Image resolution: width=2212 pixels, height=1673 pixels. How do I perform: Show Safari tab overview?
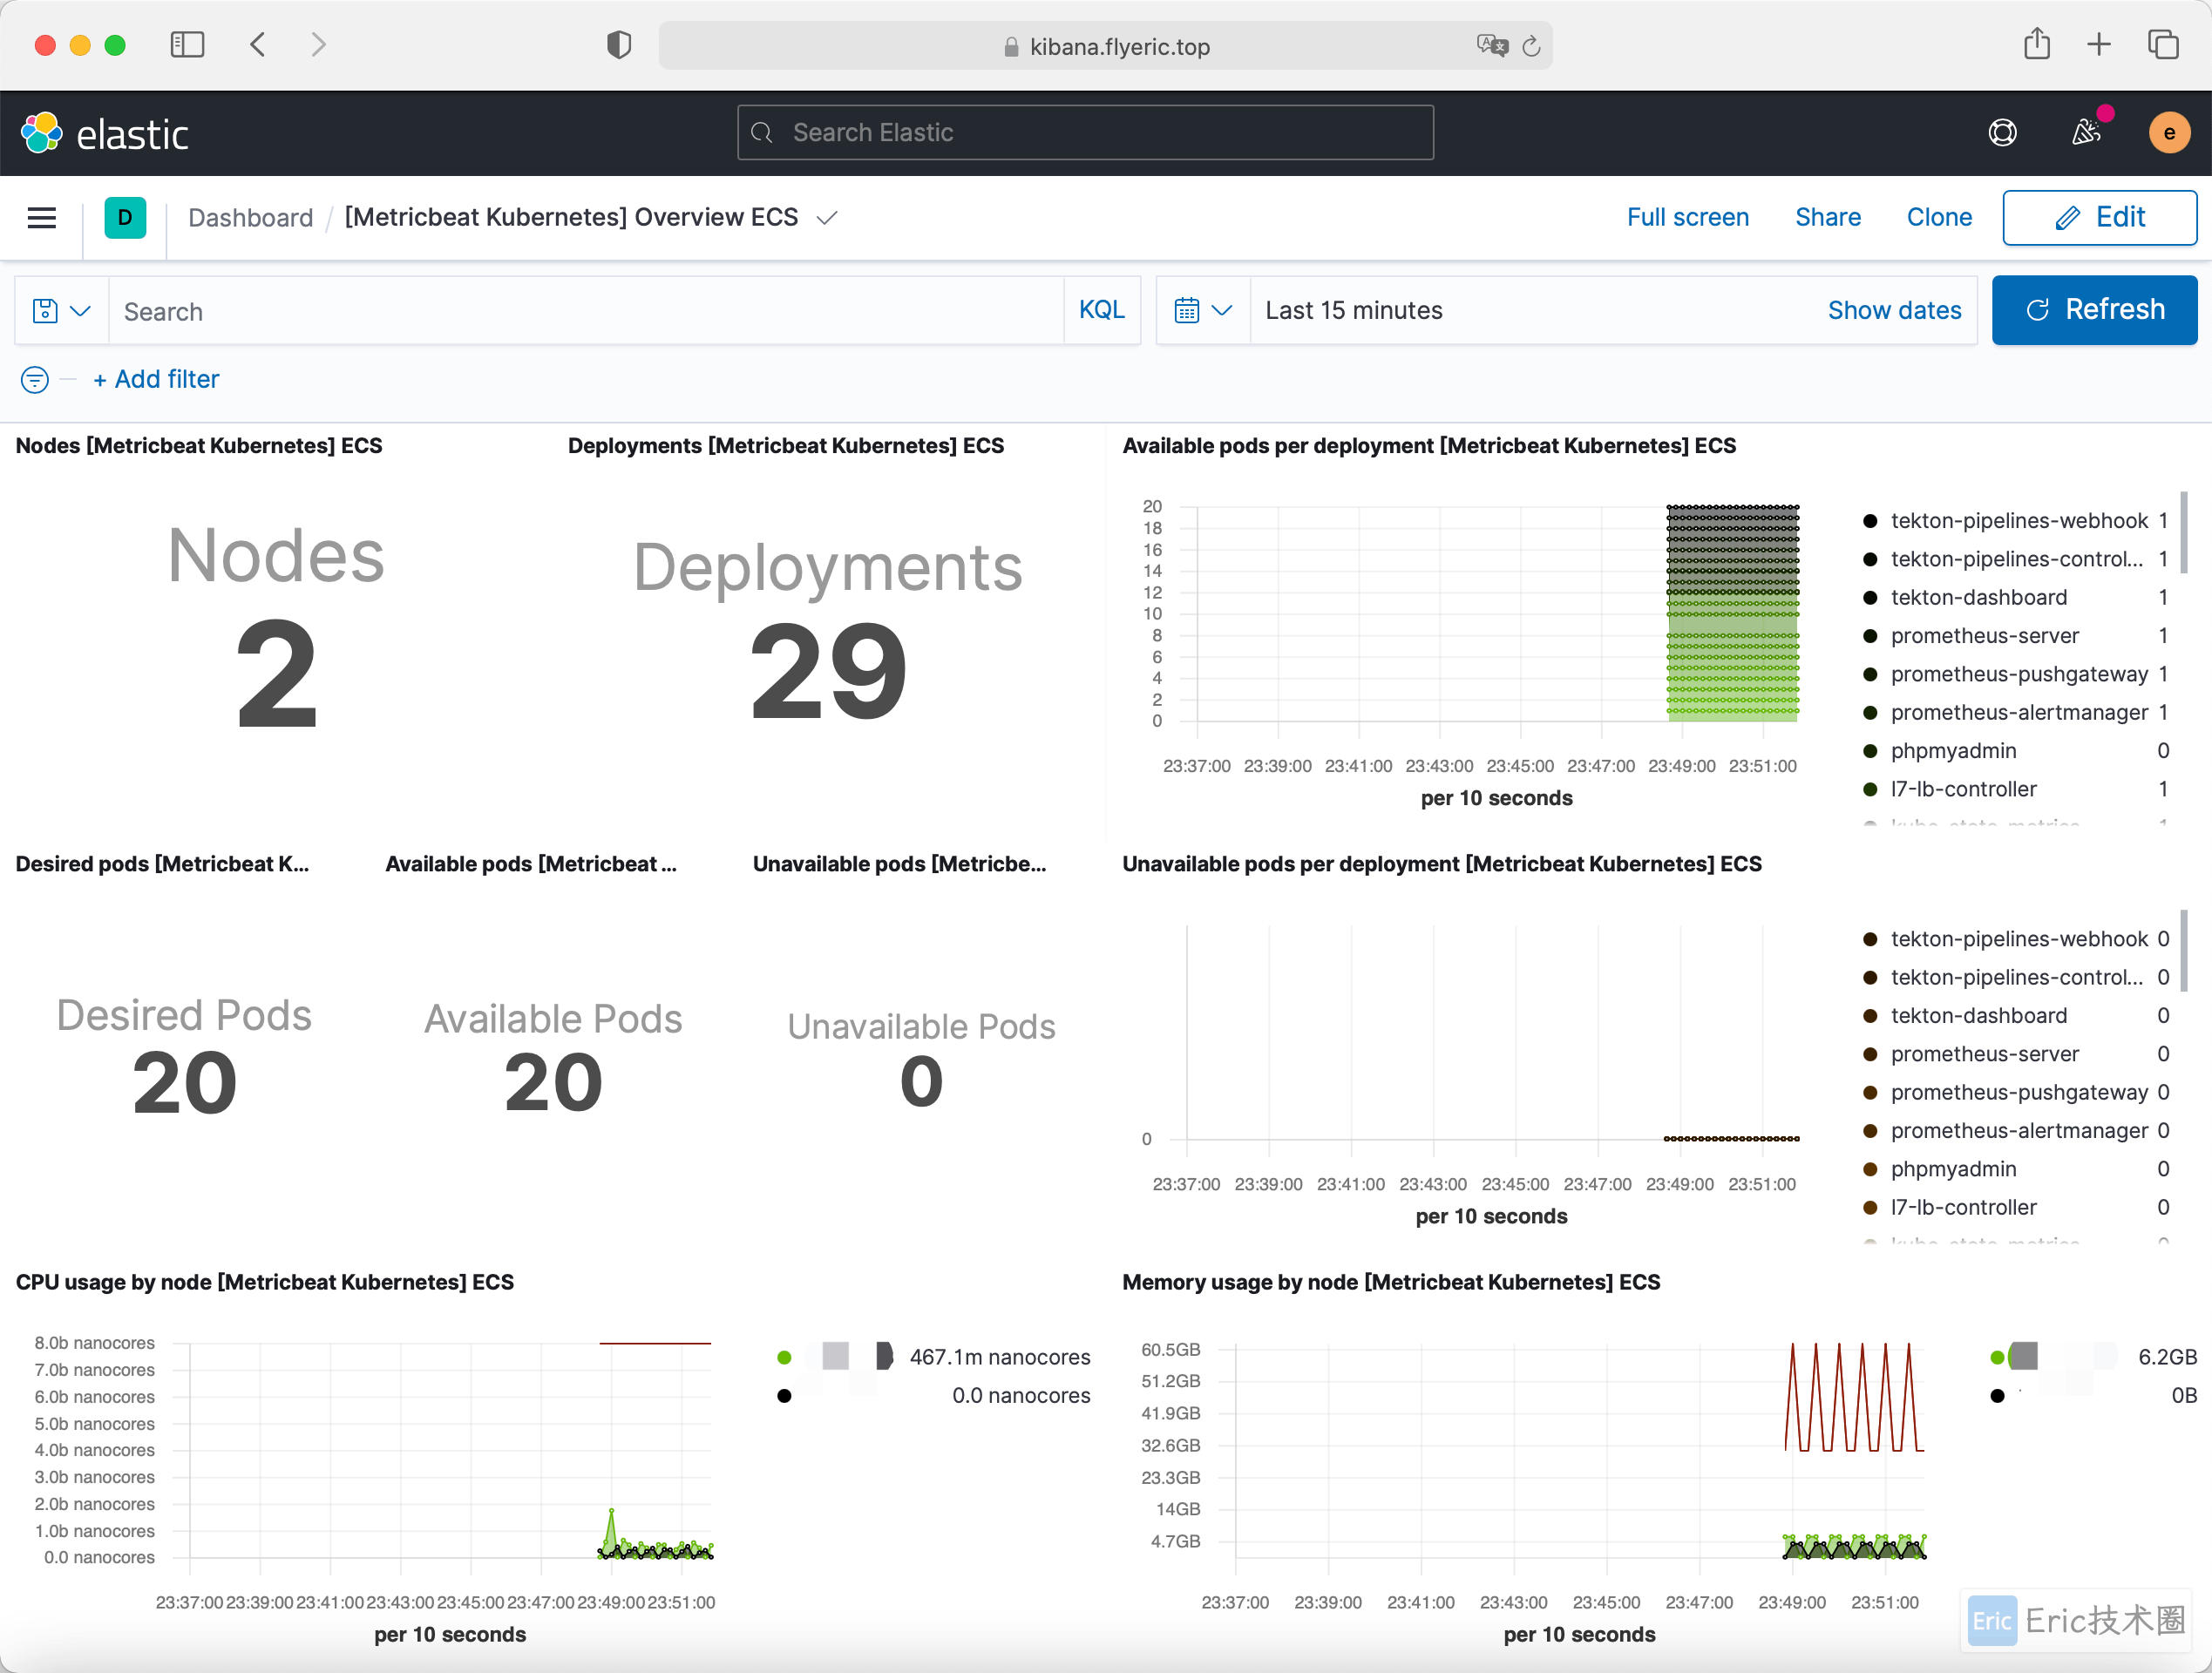[x=2163, y=44]
